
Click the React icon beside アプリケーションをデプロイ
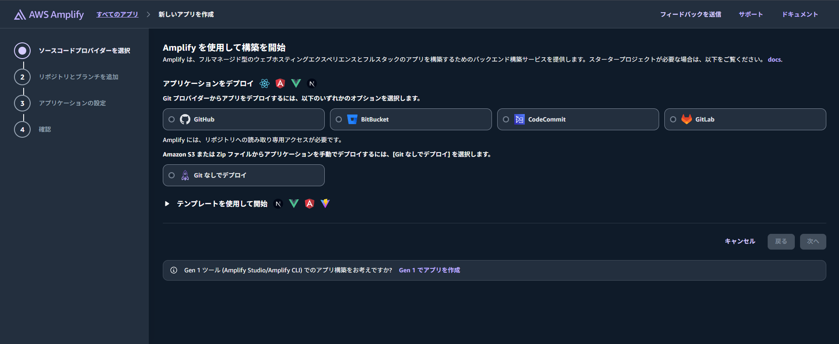(x=264, y=83)
